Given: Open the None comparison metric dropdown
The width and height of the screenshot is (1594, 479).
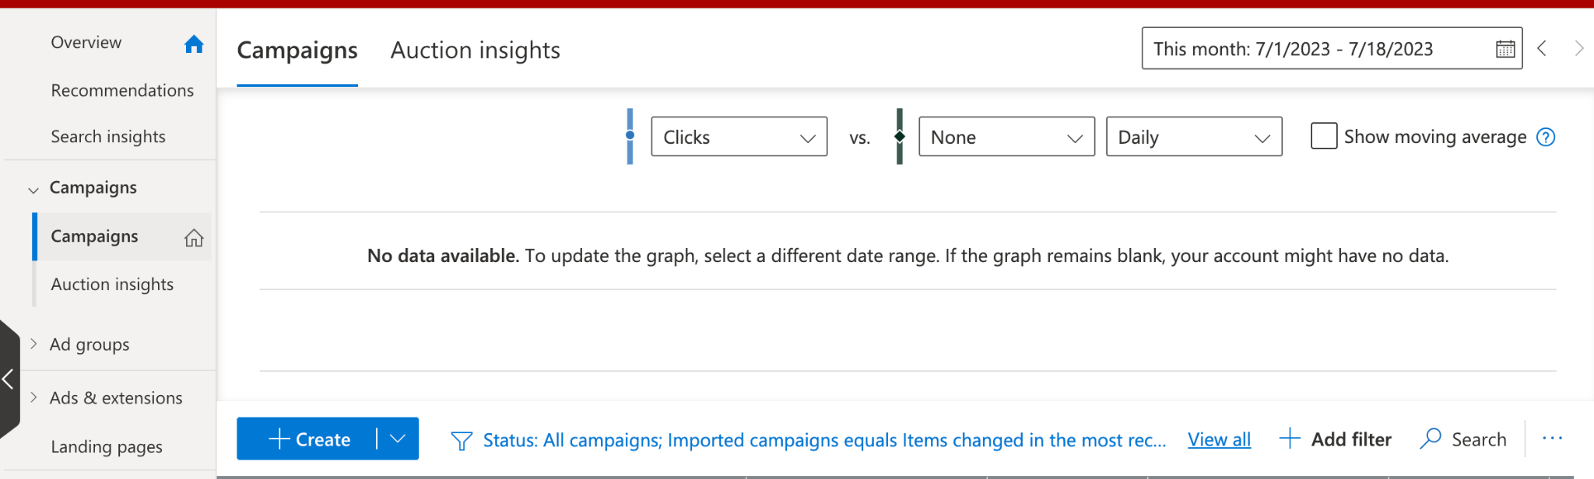Looking at the screenshot, I should tap(1006, 137).
